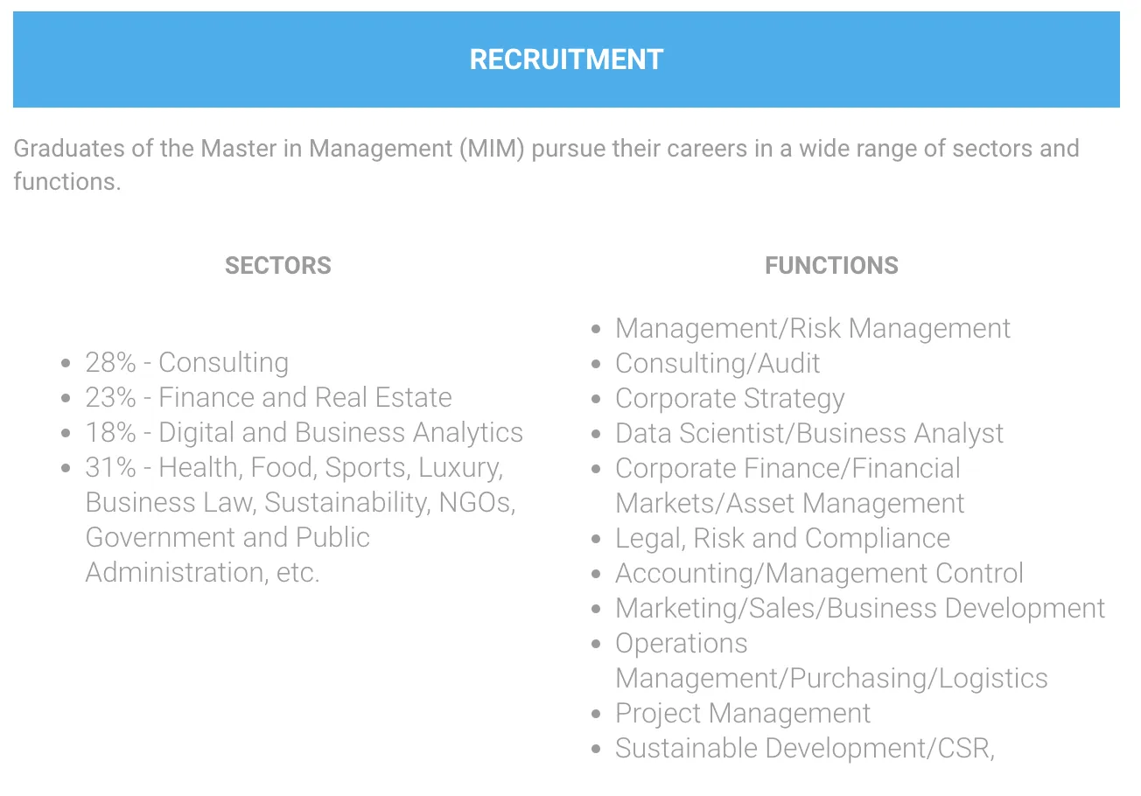The width and height of the screenshot is (1141, 796).
Task: Click Sustainable Development/CSR entry
Action: (x=804, y=748)
